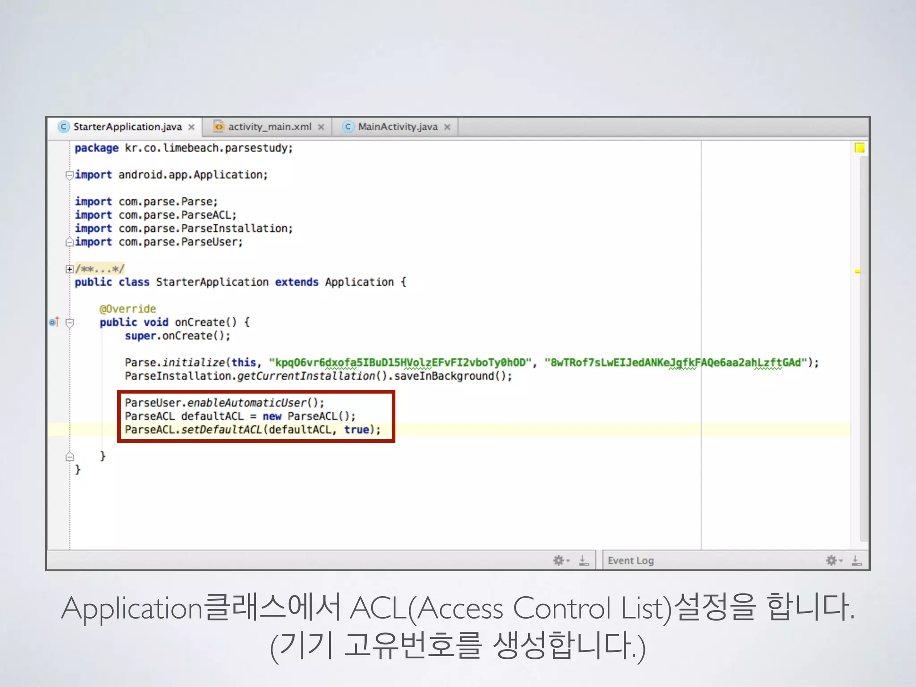The height and width of the screenshot is (687, 916).
Task: Click the class icon on MainActivity.java tab
Action: (348, 127)
